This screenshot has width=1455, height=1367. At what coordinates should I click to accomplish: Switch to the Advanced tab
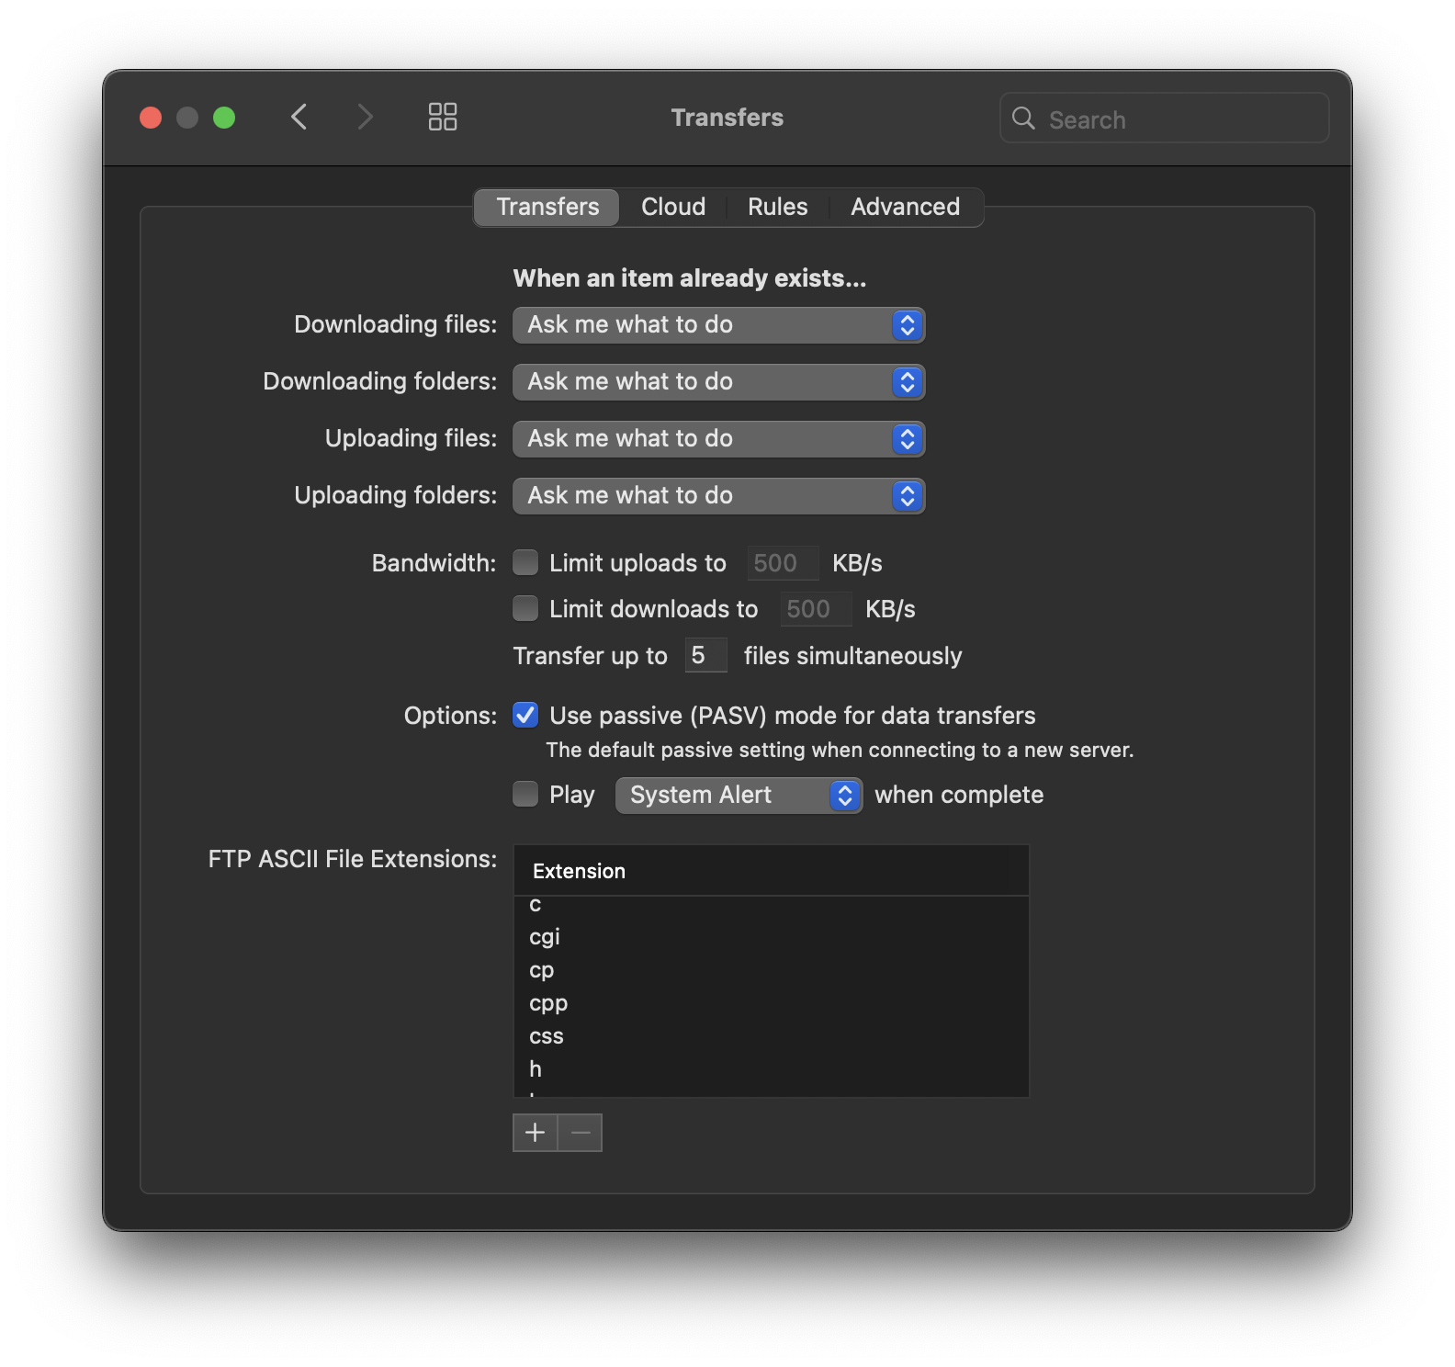pos(905,207)
